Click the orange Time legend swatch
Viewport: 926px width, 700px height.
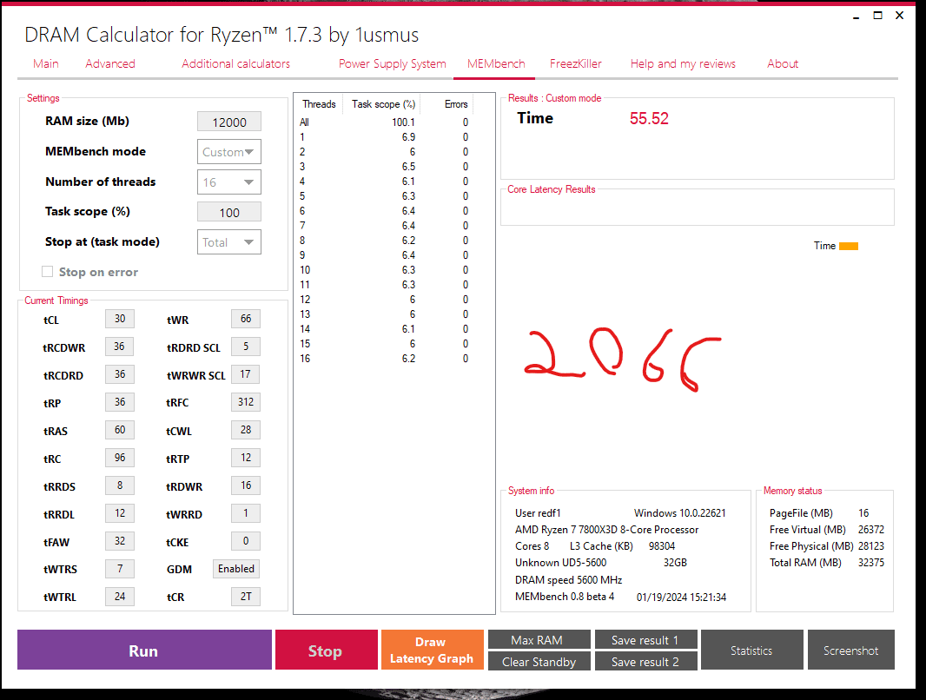tap(849, 246)
